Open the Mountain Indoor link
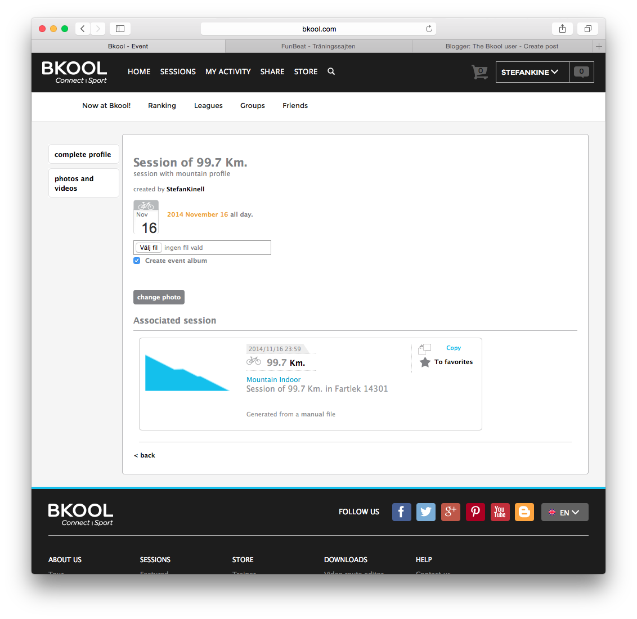637x619 pixels. pos(273,380)
